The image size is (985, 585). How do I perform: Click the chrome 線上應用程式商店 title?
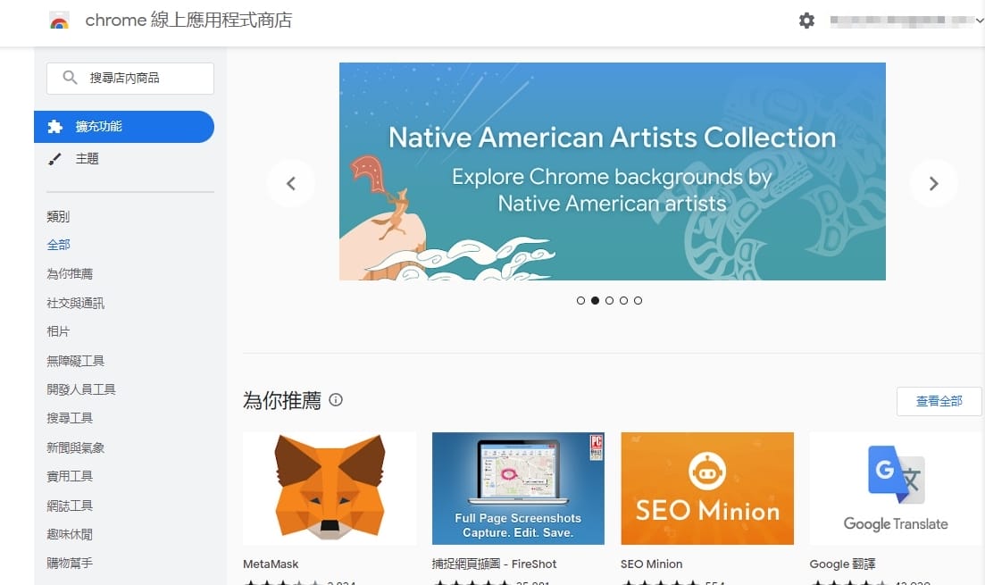pos(189,21)
